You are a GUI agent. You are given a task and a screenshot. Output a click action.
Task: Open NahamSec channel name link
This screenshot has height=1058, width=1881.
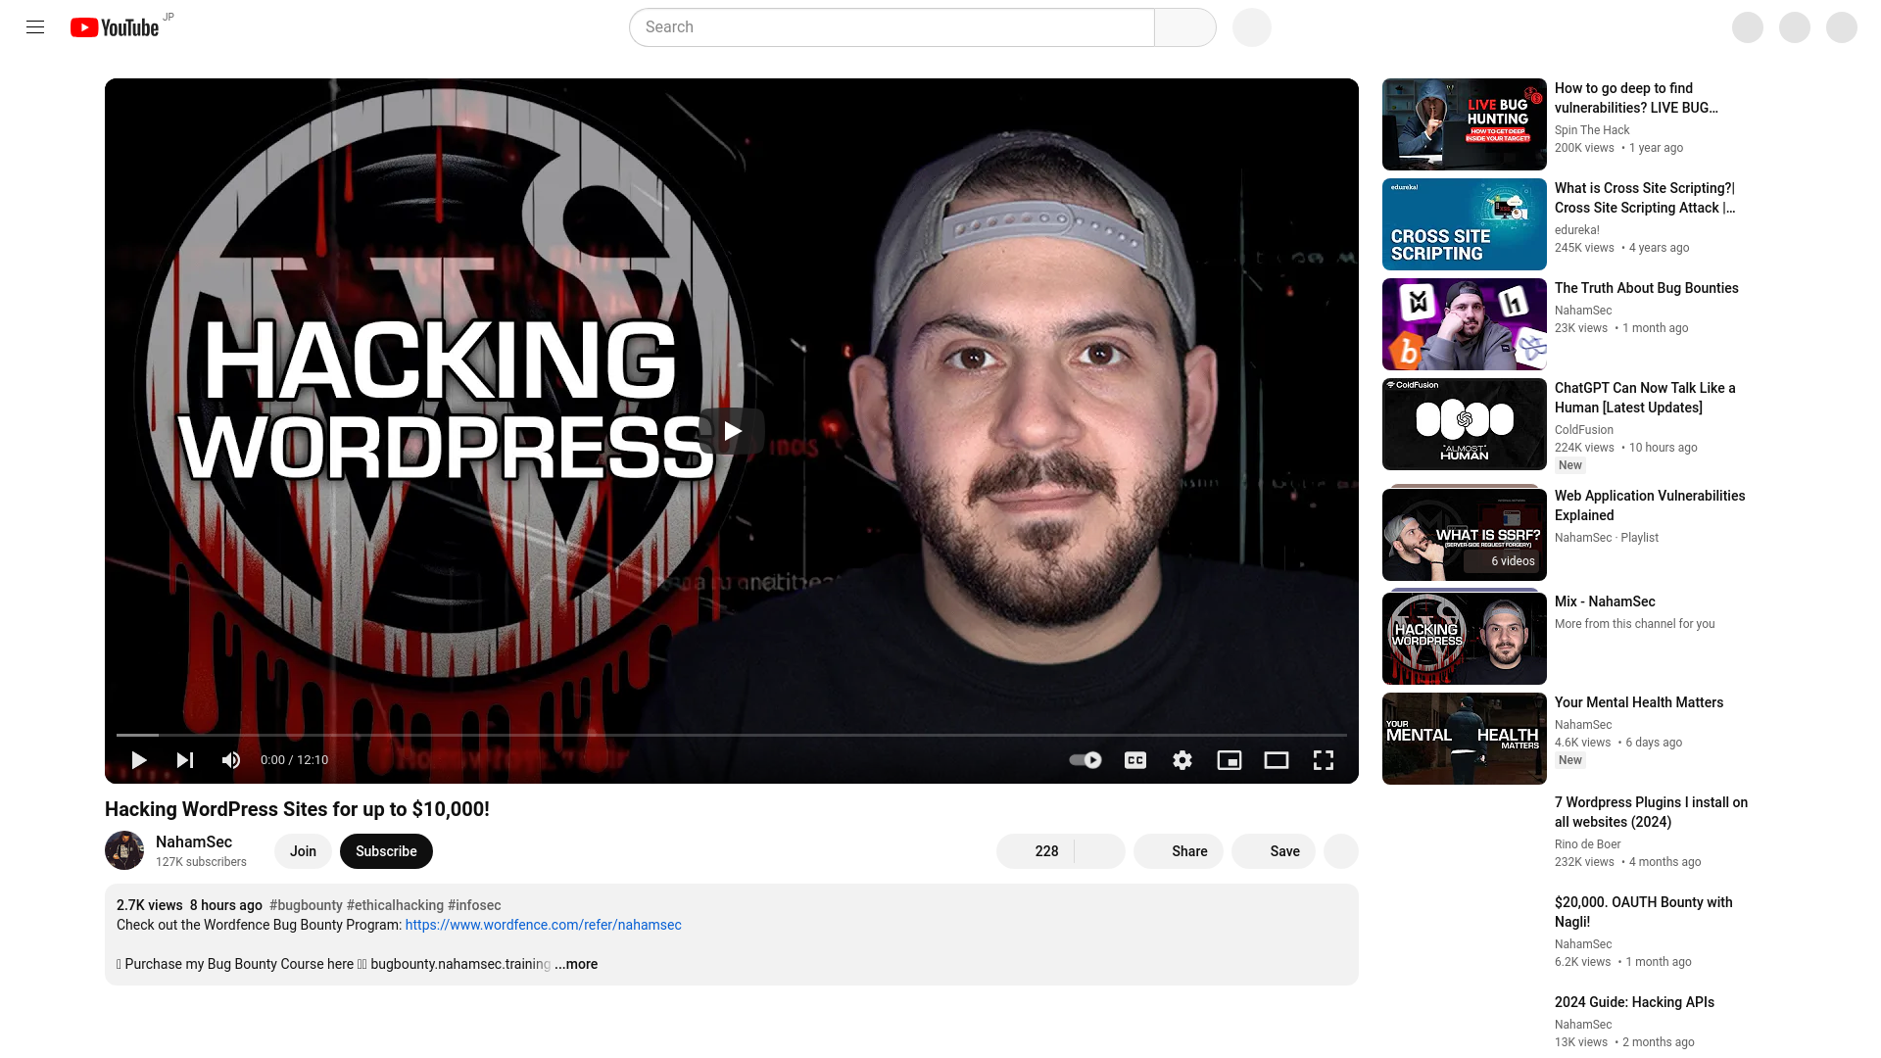pos(194,842)
